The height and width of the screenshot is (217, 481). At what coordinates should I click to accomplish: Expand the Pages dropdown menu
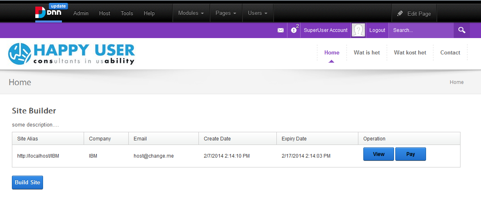[x=226, y=13]
